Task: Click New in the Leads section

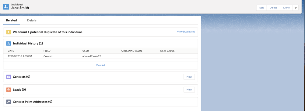Action: point(189,89)
